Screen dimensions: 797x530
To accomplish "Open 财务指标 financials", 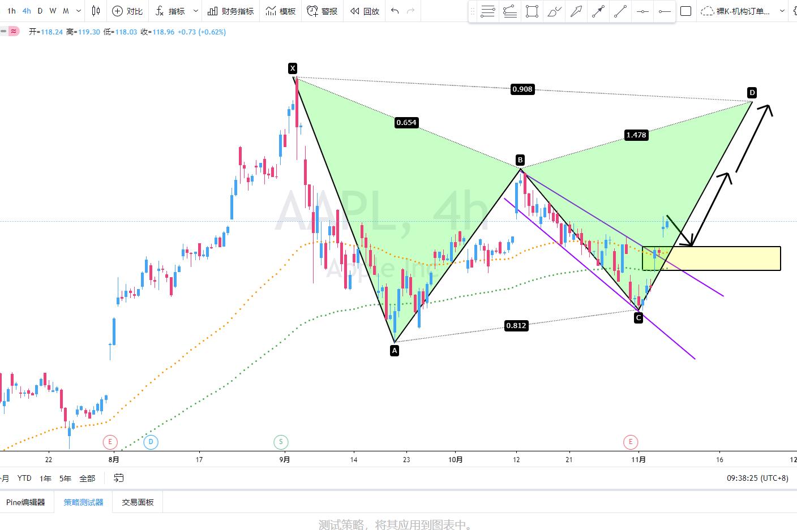I will [230, 11].
